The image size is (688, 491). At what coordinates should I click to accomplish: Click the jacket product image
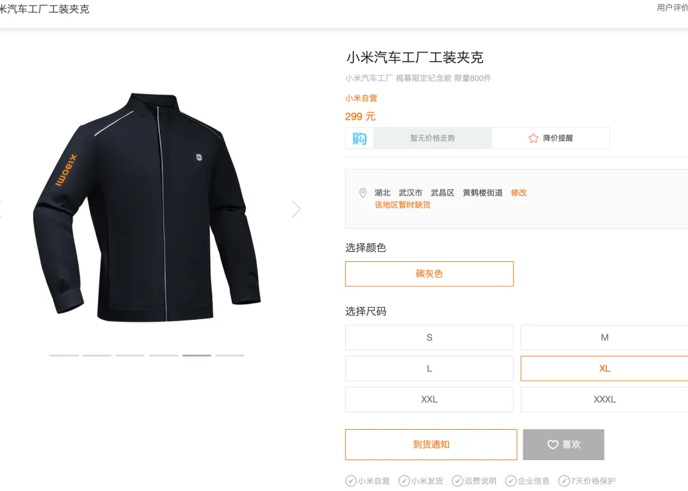(147, 207)
